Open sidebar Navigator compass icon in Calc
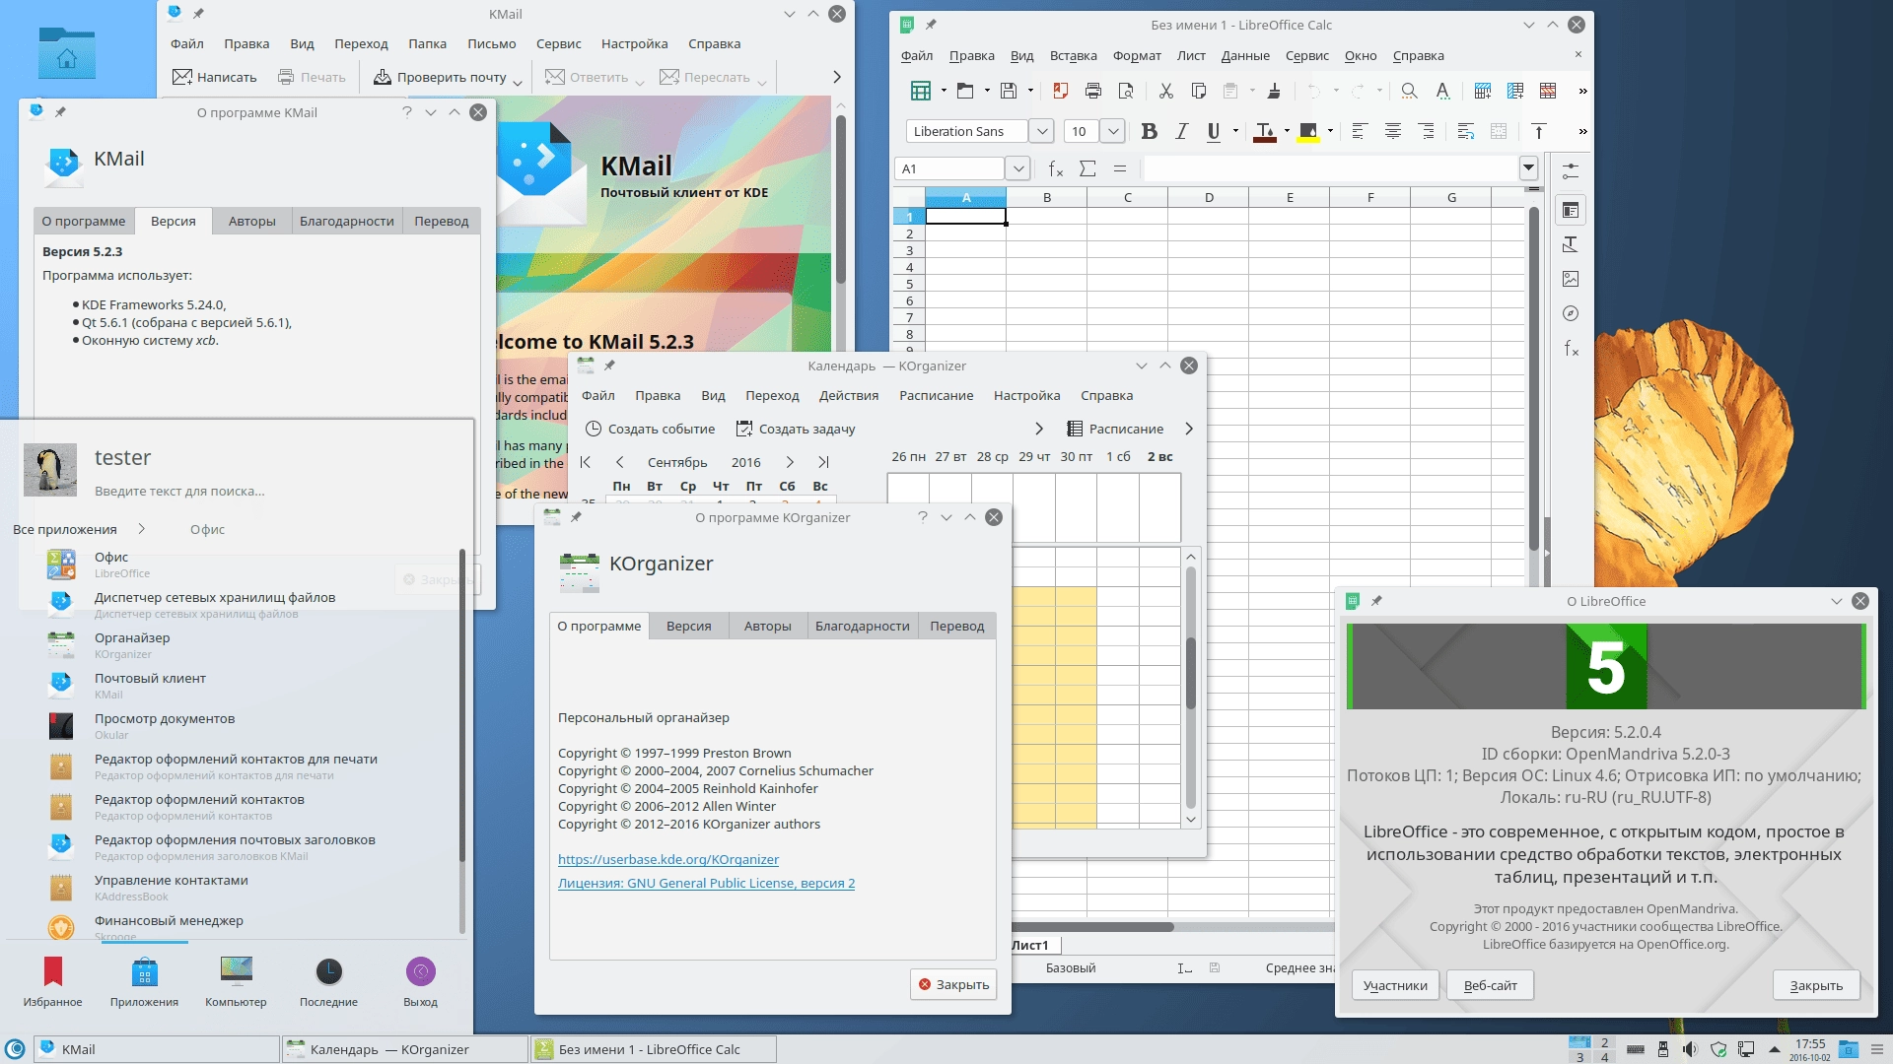The height and width of the screenshot is (1064, 1893). [x=1571, y=313]
